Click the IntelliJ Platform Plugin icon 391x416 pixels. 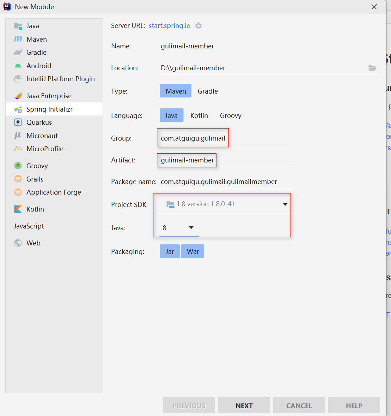18,79
